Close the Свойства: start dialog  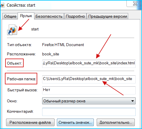pyautogui.click(x=135, y=4)
